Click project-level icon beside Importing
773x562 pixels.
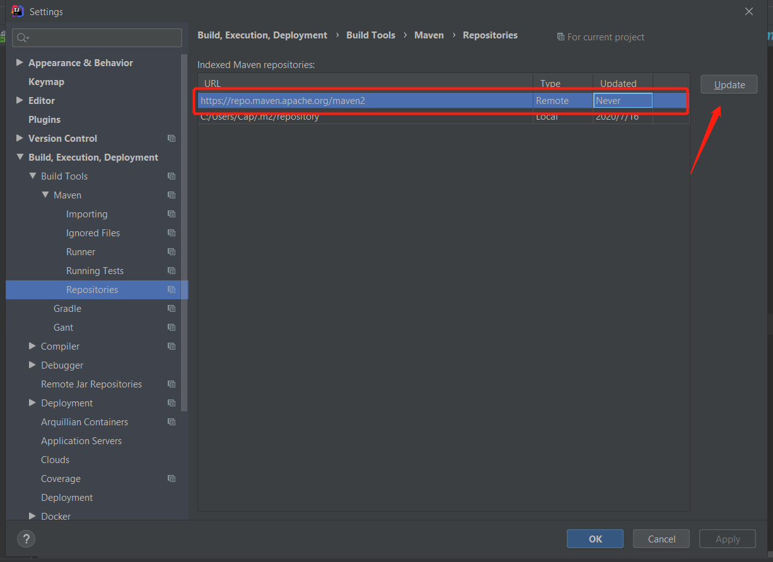click(x=171, y=214)
